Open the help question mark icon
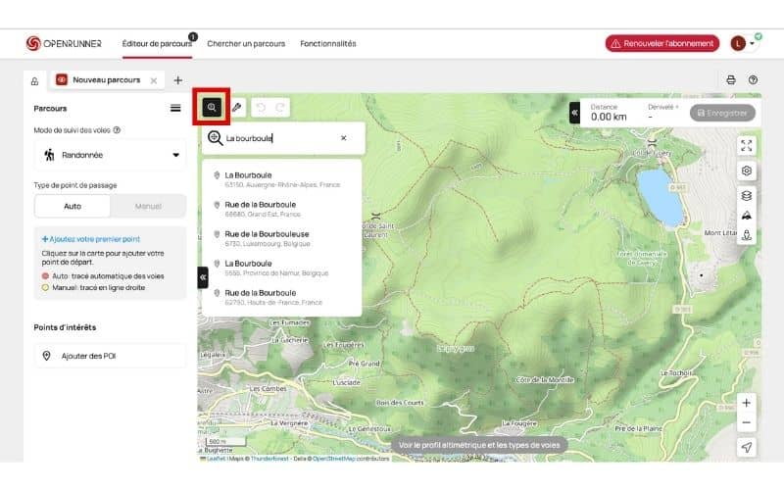Image resolution: width=784 pixels, height=490 pixels. coord(753,80)
